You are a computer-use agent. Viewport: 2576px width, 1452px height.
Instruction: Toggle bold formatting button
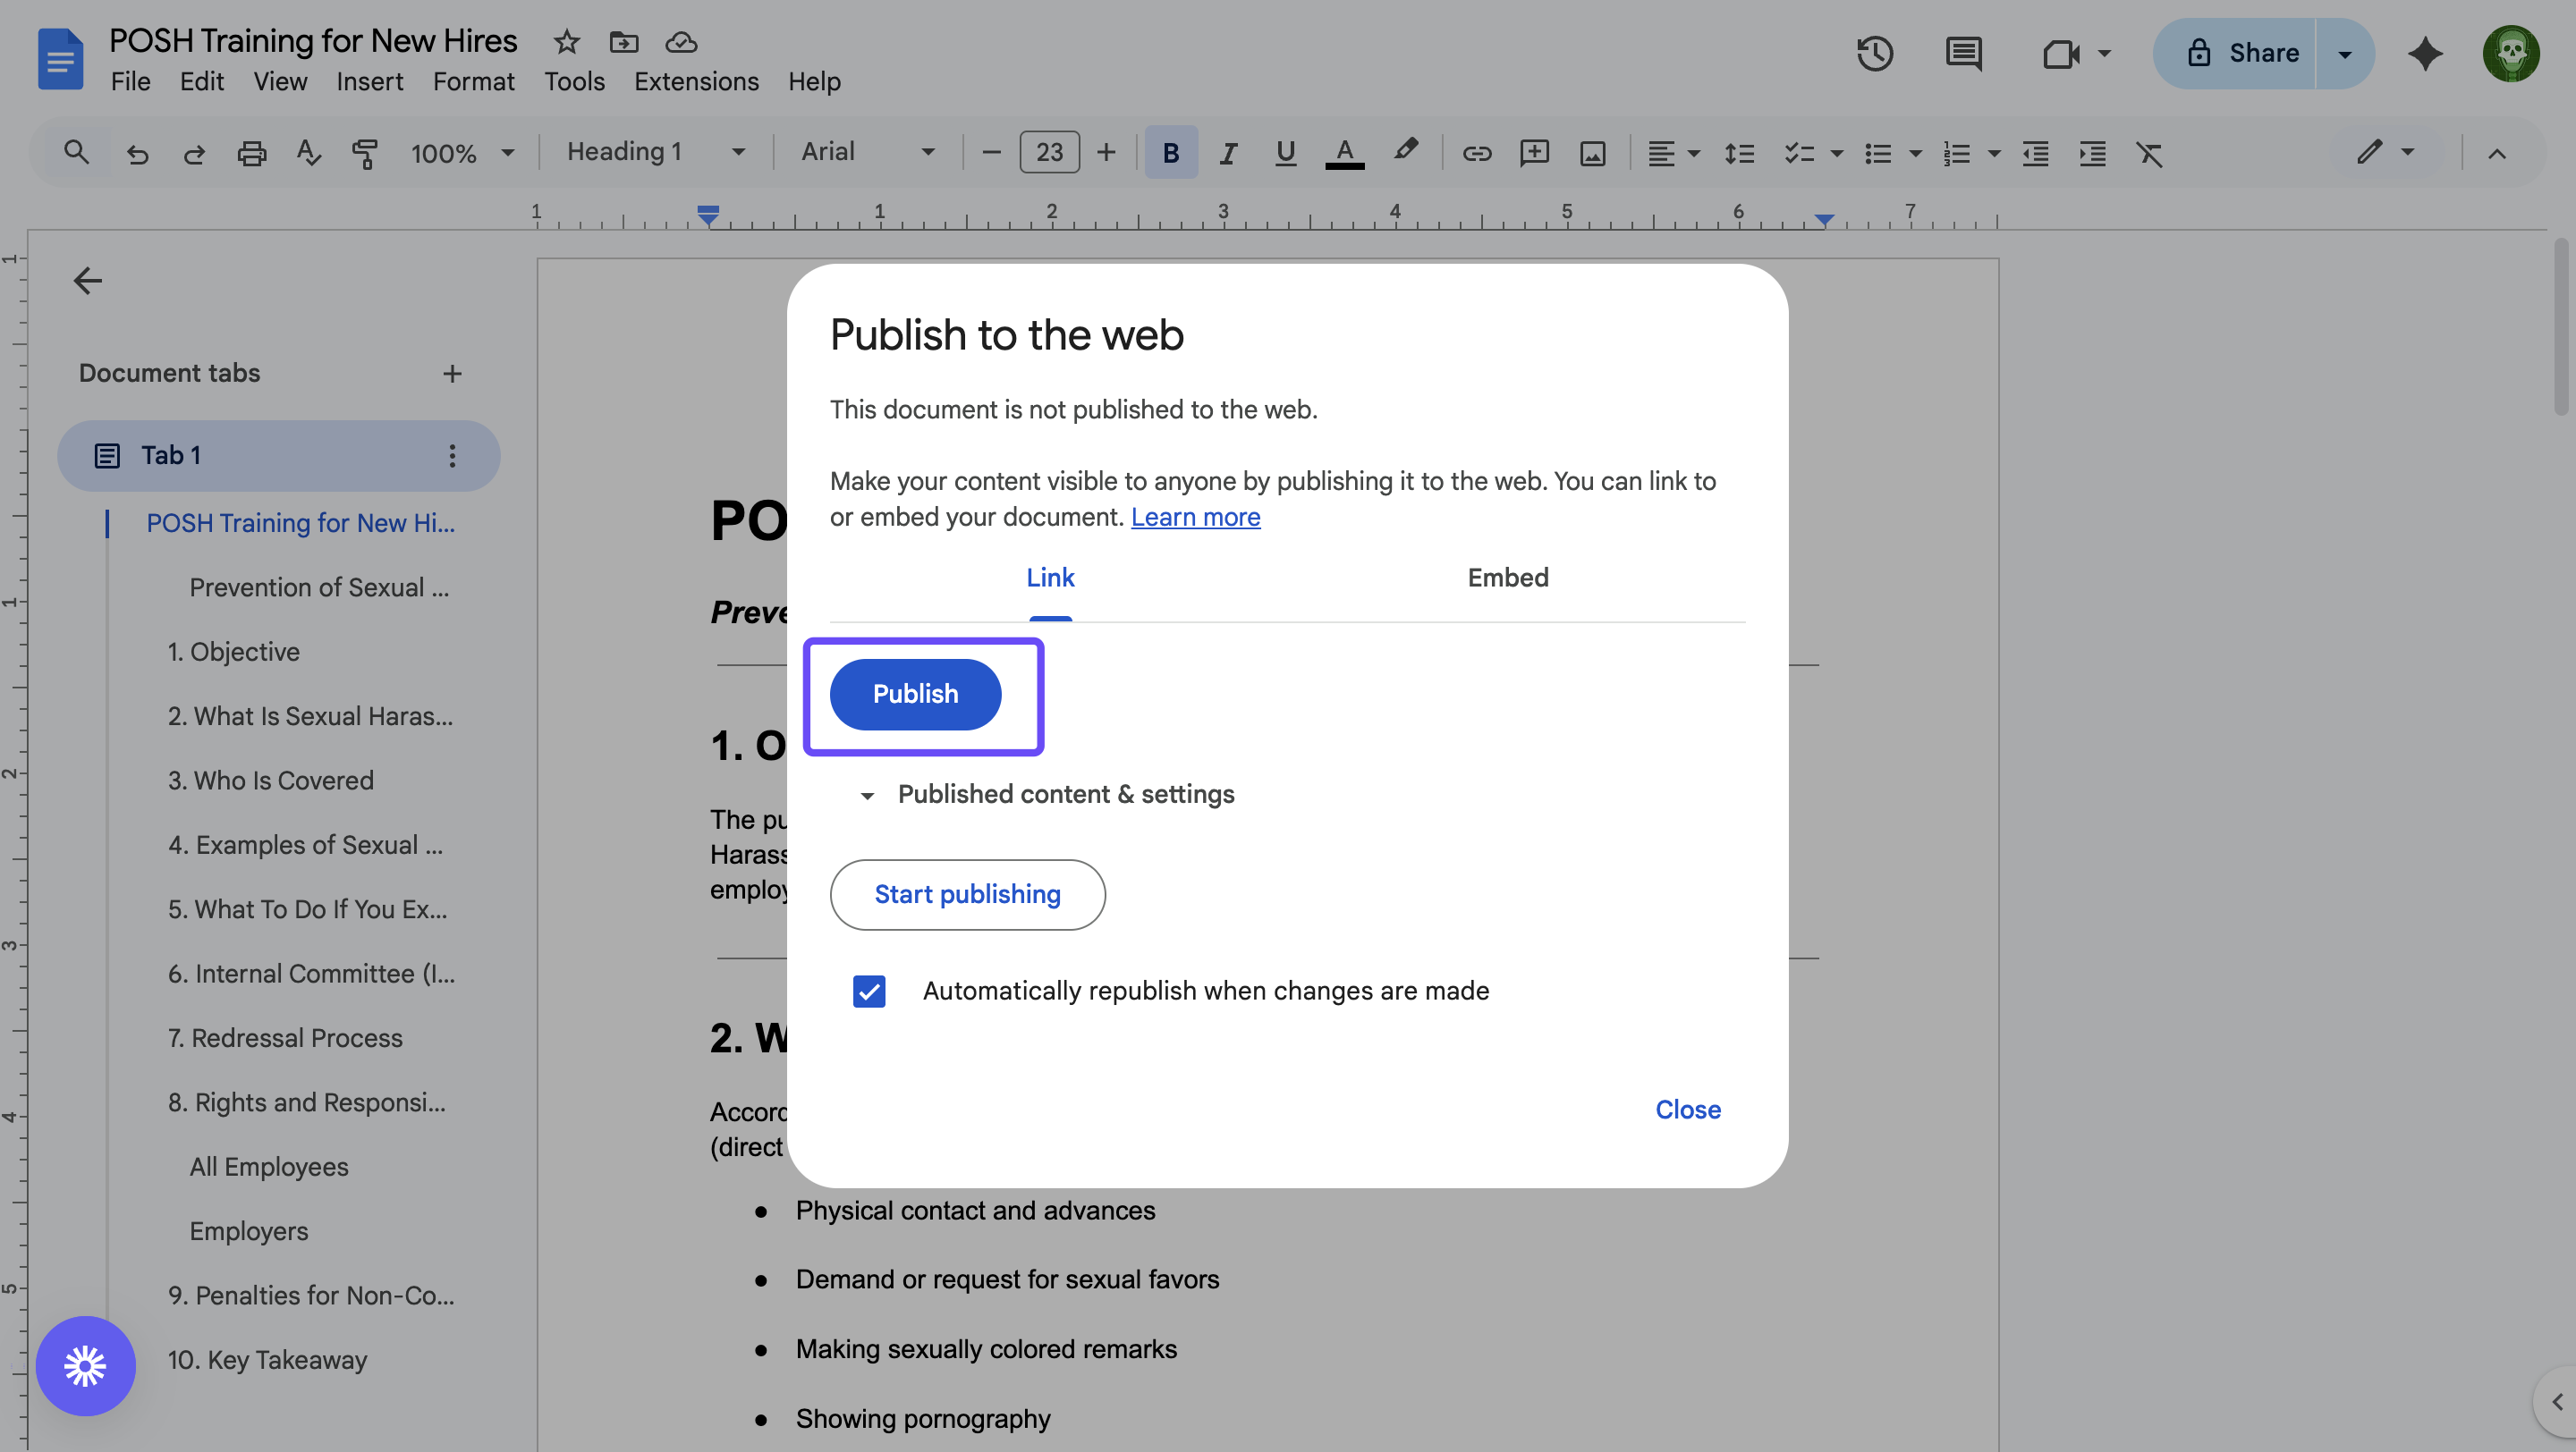pyautogui.click(x=1170, y=153)
